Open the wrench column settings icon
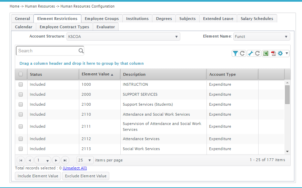This screenshot has height=188, width=302. coord(251,53)
